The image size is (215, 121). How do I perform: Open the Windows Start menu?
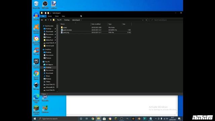pos(35,119)
